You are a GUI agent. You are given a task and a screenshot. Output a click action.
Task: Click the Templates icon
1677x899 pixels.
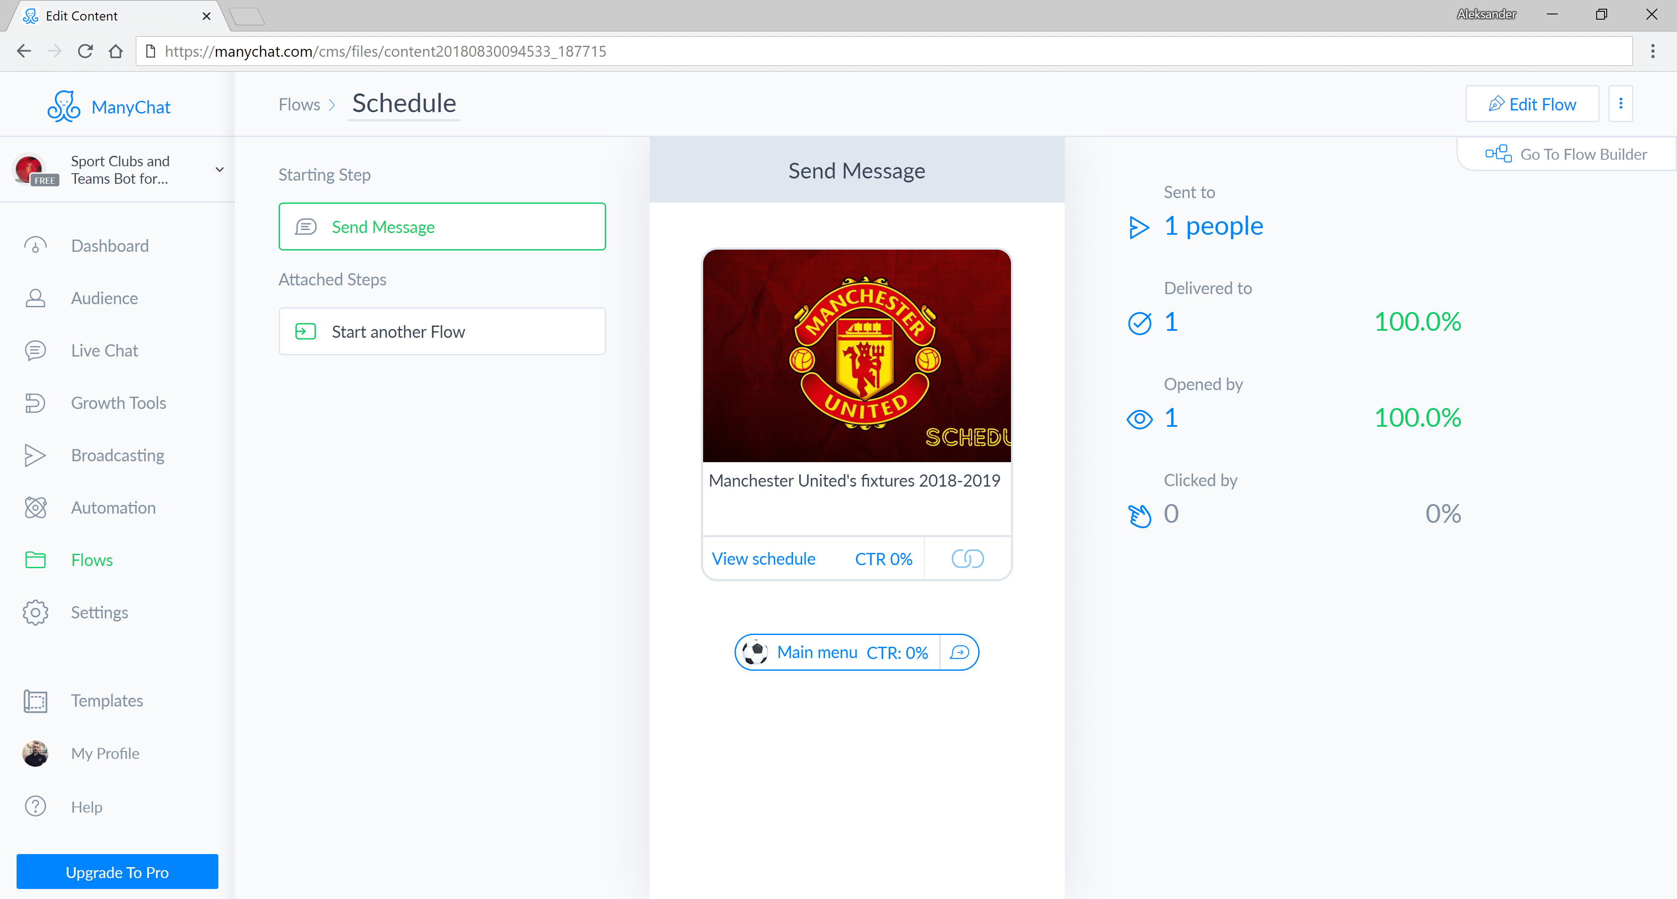coord(35,700)
